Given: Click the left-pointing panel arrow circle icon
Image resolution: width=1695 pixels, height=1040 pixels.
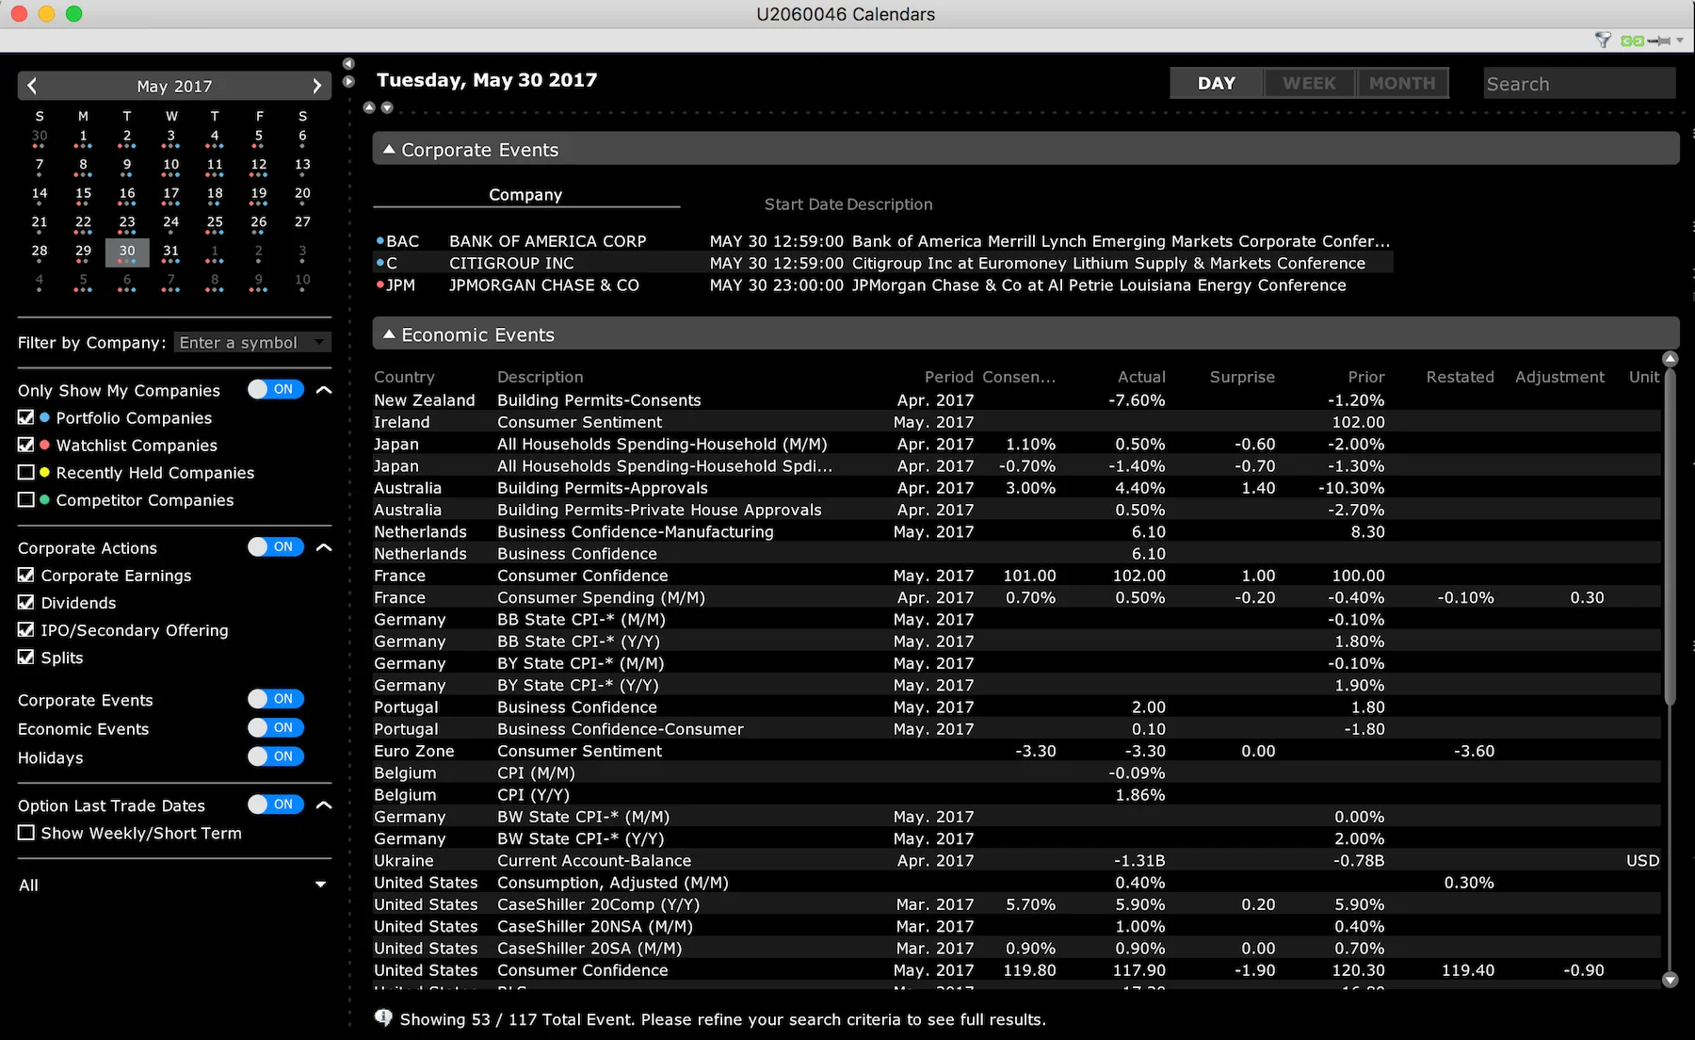Looking at the screenshot, I should pyautogui.click(x=348, y=64).
